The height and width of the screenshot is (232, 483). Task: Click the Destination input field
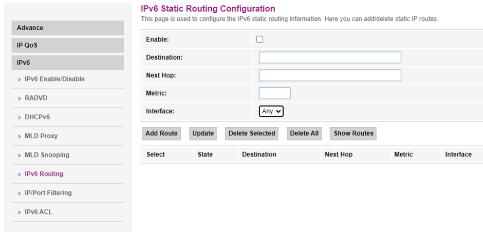[329, 57]
